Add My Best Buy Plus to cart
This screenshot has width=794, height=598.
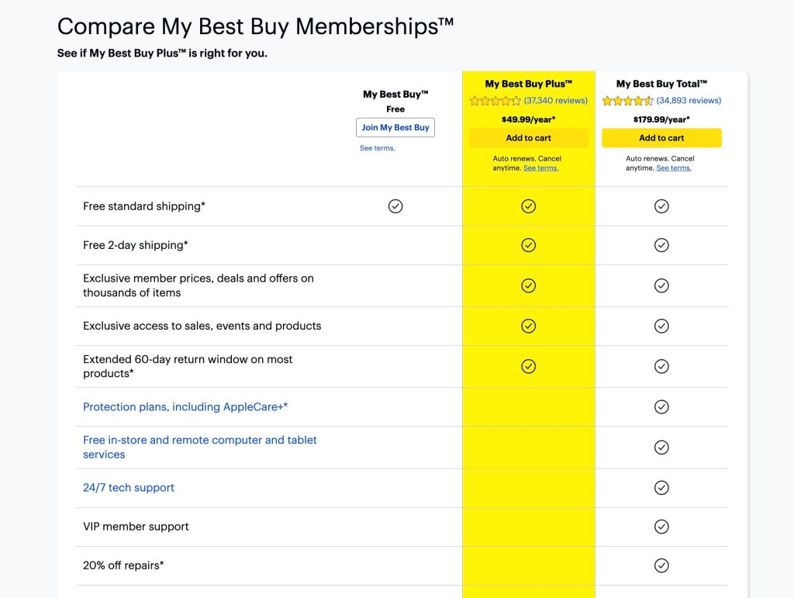click(528, 137)
